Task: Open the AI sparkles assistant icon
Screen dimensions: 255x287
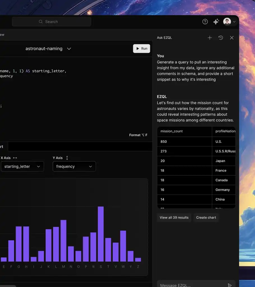Action: point(216,22)
